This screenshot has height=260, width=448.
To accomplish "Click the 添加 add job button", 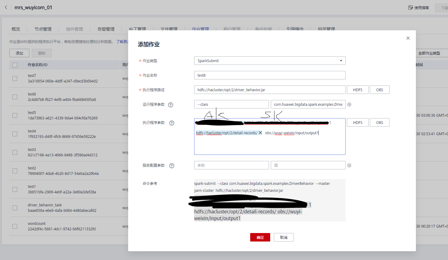I will pyautogui.click(x=19, y=53).
